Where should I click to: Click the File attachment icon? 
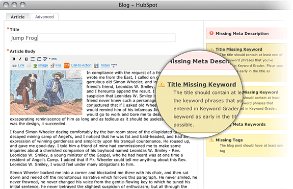52,65
